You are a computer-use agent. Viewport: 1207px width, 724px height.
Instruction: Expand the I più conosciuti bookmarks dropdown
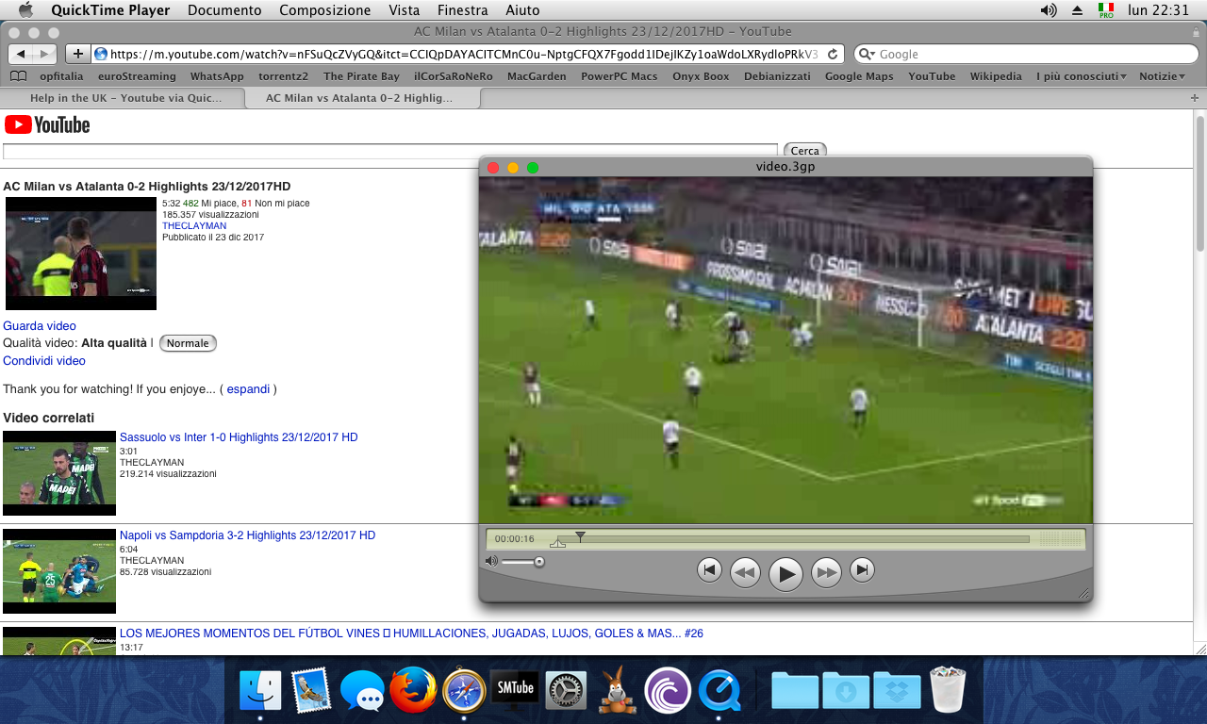tap(1082, 76)
